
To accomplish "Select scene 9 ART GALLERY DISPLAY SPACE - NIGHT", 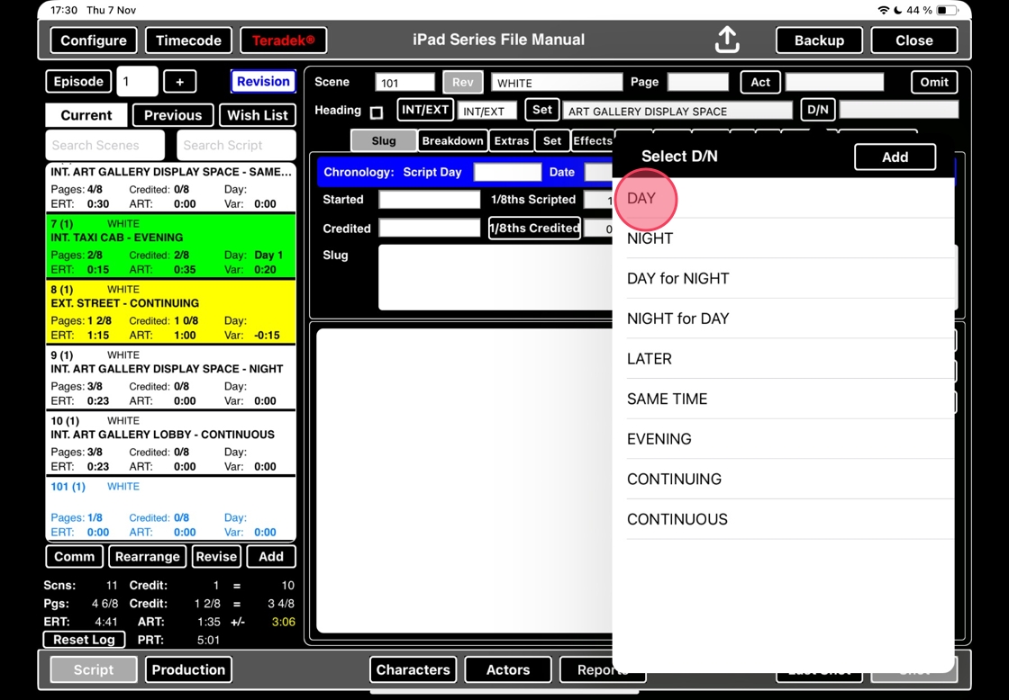I will coord(170,377).
